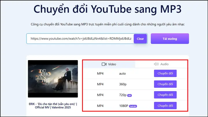208x117 pixels.
Task: Open the ERIK music video thumbnail
Action: [x=53, y=79]
